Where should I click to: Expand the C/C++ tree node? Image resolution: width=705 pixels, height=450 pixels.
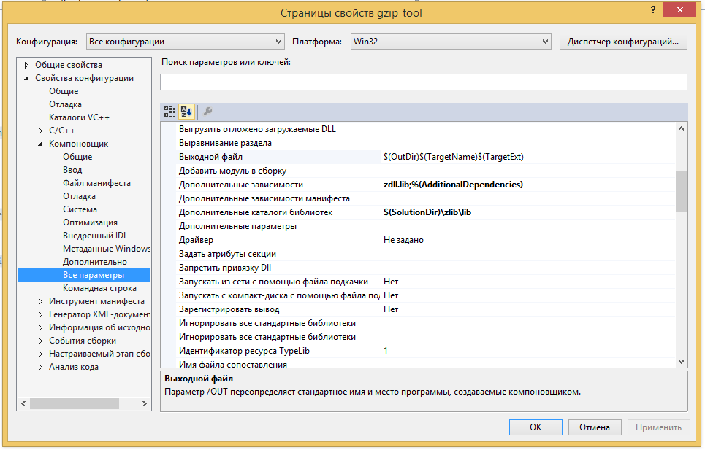(40, 131)
